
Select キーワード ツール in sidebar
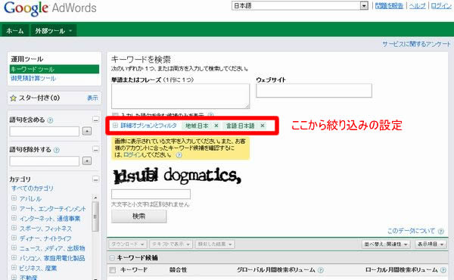click(x=54, y=69)
